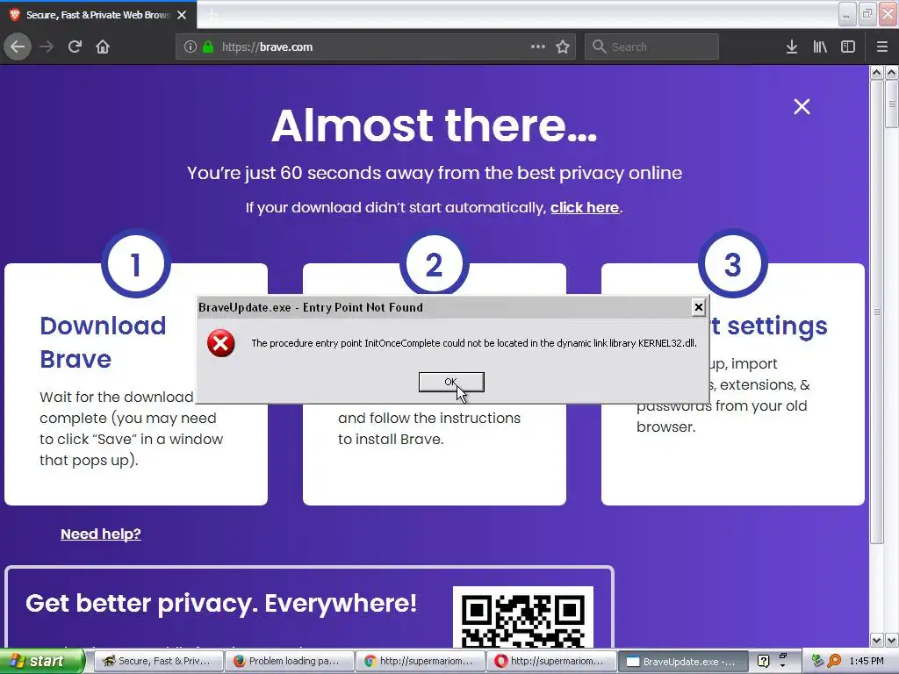
Task: Switch to Chrome supermariom taskbar window
Action: pyautogui.click(x=420, y=661)
